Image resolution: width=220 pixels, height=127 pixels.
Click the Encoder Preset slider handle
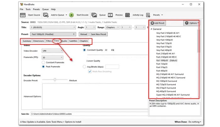tap(55, 80)
